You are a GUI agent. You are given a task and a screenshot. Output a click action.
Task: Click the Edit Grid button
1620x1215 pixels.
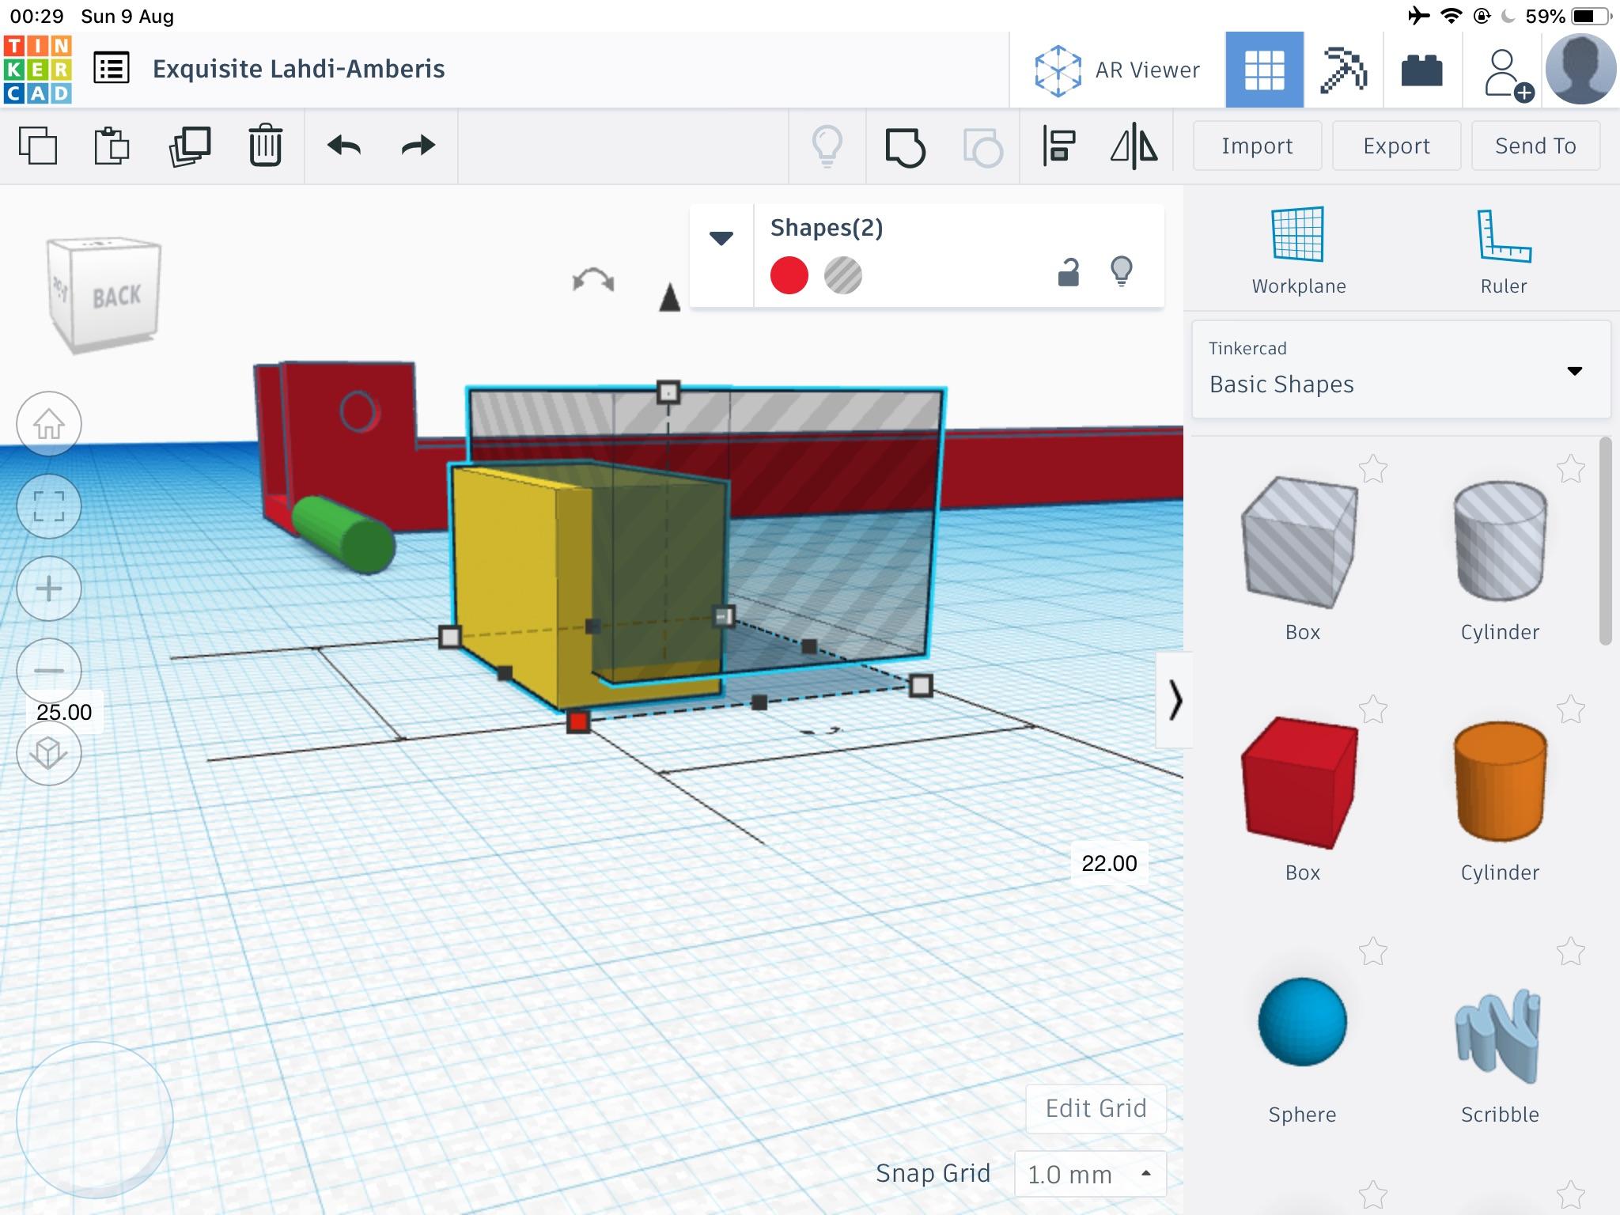pyautogui.click(x=1096, y=1108)
